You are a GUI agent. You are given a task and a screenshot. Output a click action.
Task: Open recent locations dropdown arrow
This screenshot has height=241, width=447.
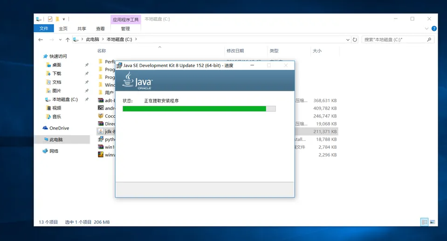tap(60, 40)
